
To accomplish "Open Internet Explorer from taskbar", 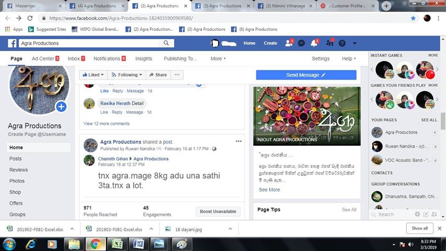I will click(31, 244).
